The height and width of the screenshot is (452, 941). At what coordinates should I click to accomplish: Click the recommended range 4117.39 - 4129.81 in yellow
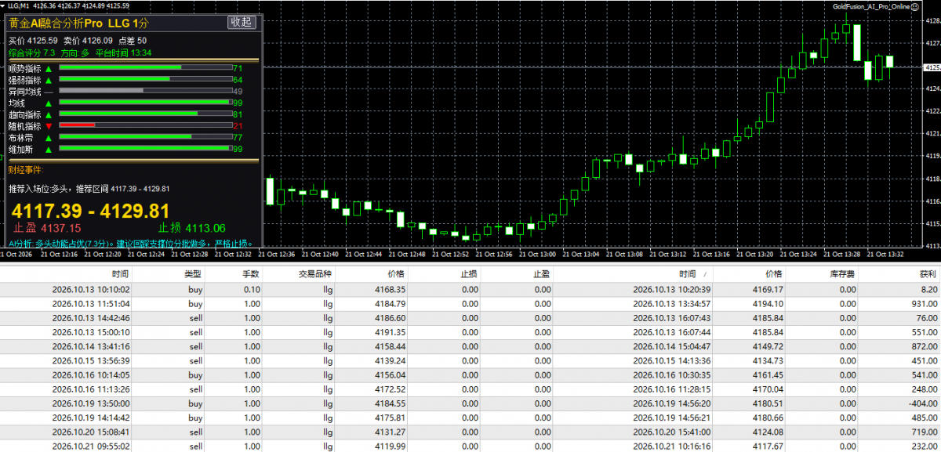click(x=90, y=211)
